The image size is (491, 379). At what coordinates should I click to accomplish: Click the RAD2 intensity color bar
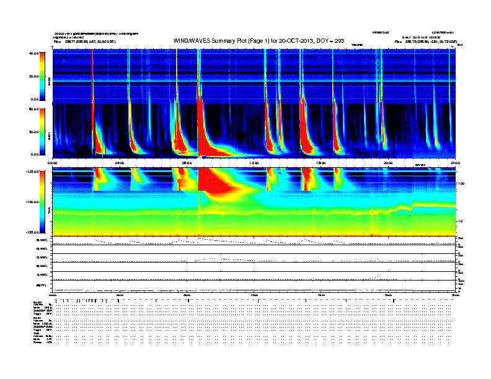tap(42, 76)
